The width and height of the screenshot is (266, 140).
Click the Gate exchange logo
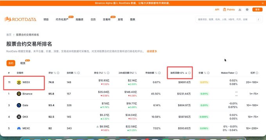(x=19, y=105)
